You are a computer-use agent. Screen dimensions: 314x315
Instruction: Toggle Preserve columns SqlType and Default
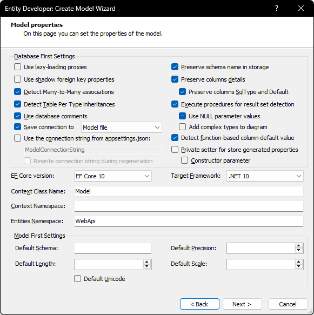click(183, 92)
